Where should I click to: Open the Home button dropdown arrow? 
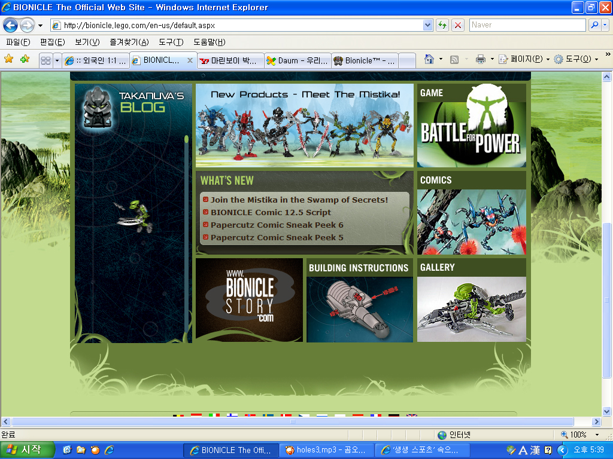[441, 59]
